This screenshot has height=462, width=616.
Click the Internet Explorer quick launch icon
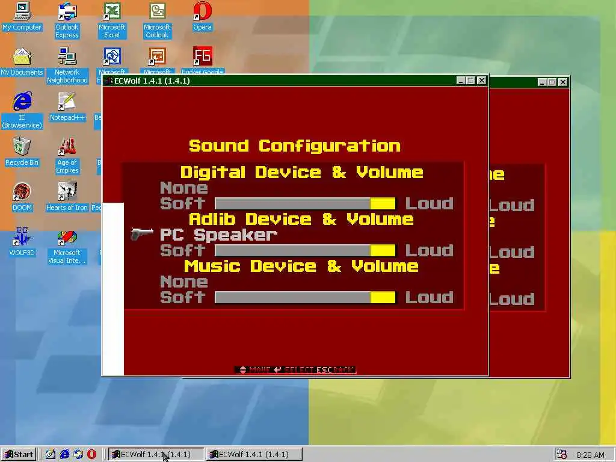(x=64, y=454)
